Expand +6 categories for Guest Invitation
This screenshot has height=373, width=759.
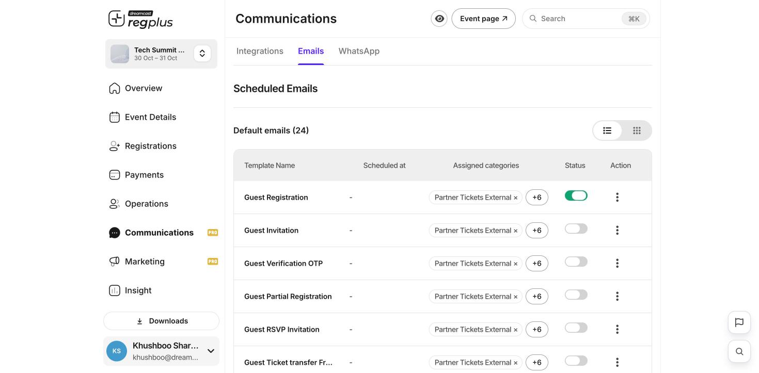point(537,230)
